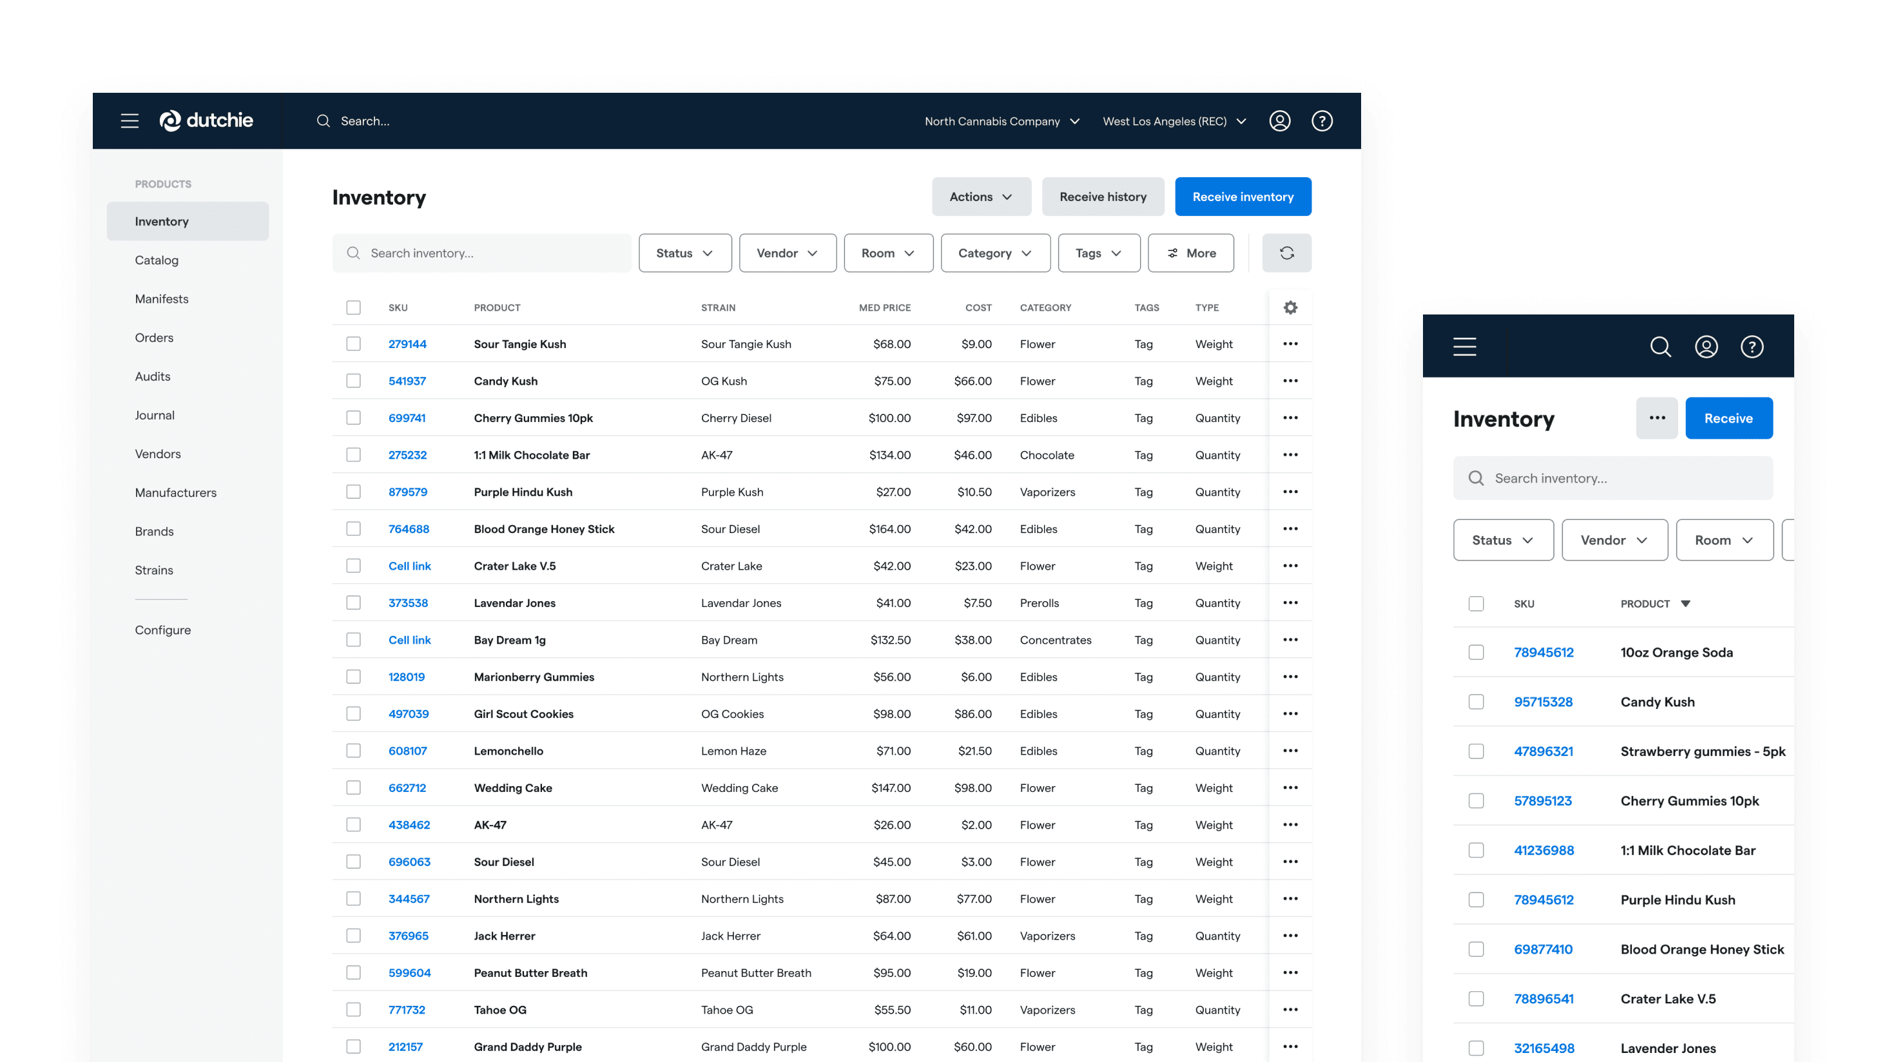1887x1062 pixels.
Task: Open the Status filter dropdown
Action: pyautogui.click(x=684, y=253)
